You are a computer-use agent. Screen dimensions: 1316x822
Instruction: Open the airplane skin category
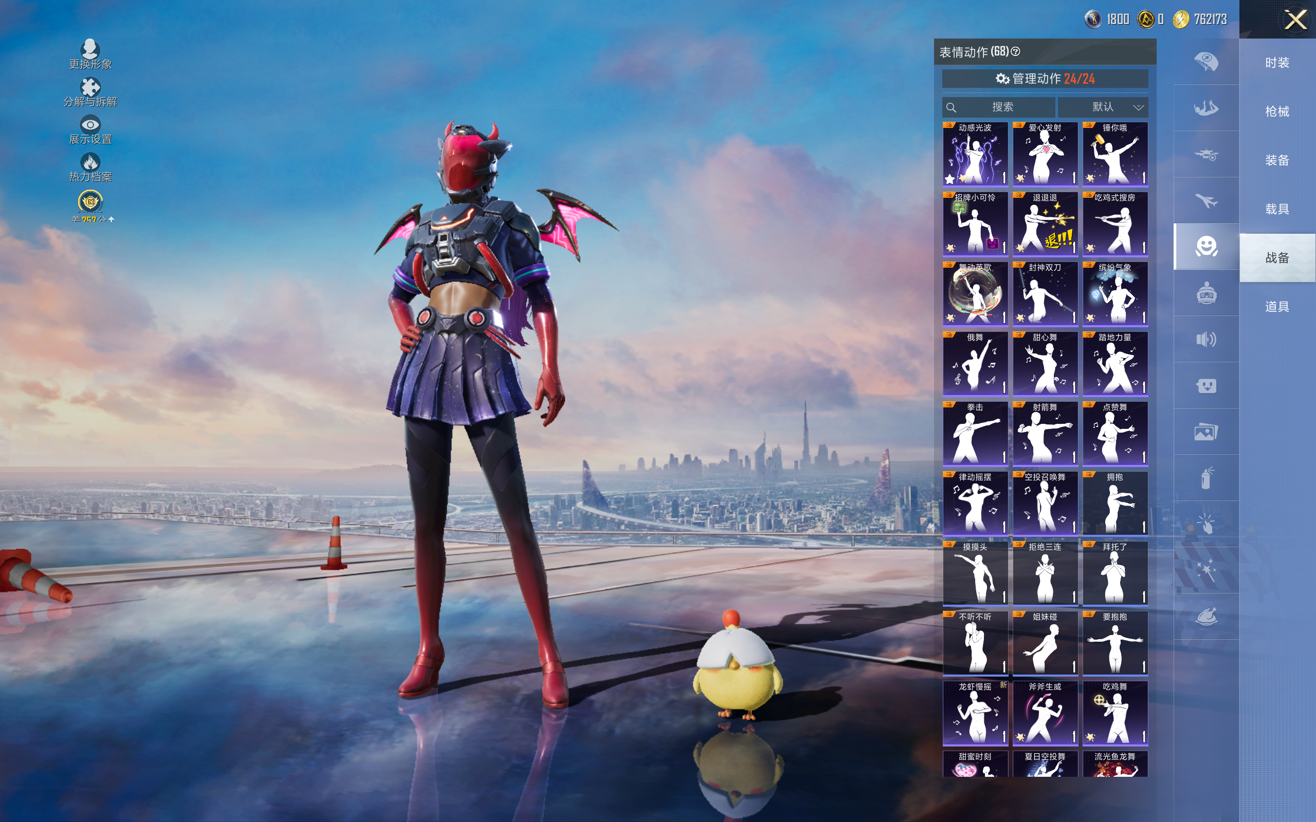click(x=1205, y=200)
